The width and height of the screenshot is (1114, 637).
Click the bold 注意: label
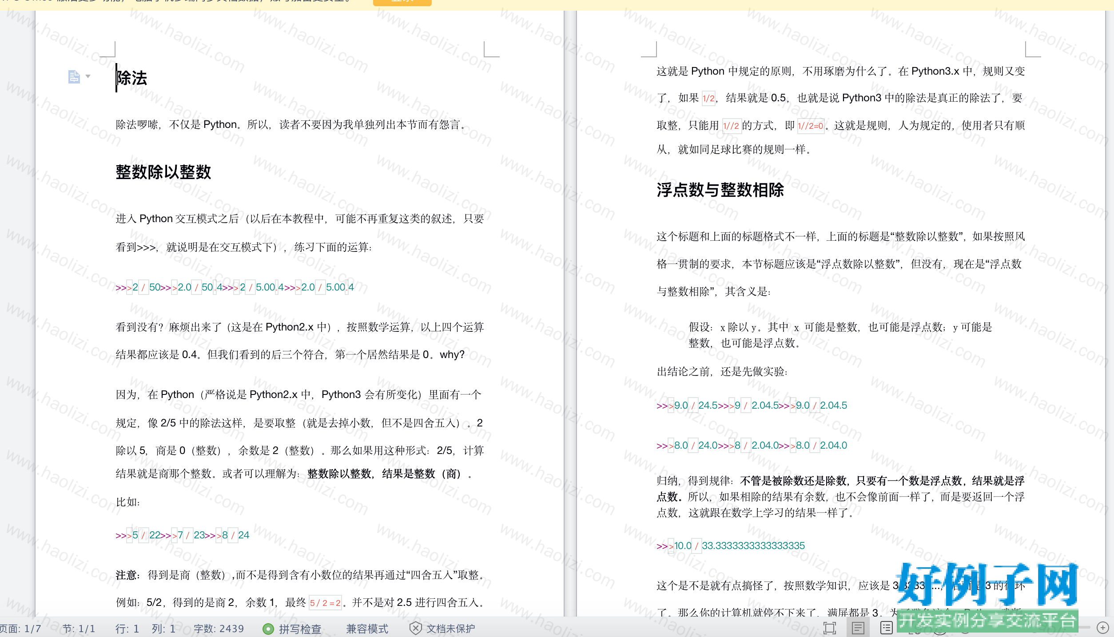tap(128, 575)
